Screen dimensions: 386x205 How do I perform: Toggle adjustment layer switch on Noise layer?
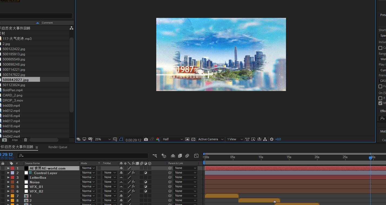coord(146,182)
